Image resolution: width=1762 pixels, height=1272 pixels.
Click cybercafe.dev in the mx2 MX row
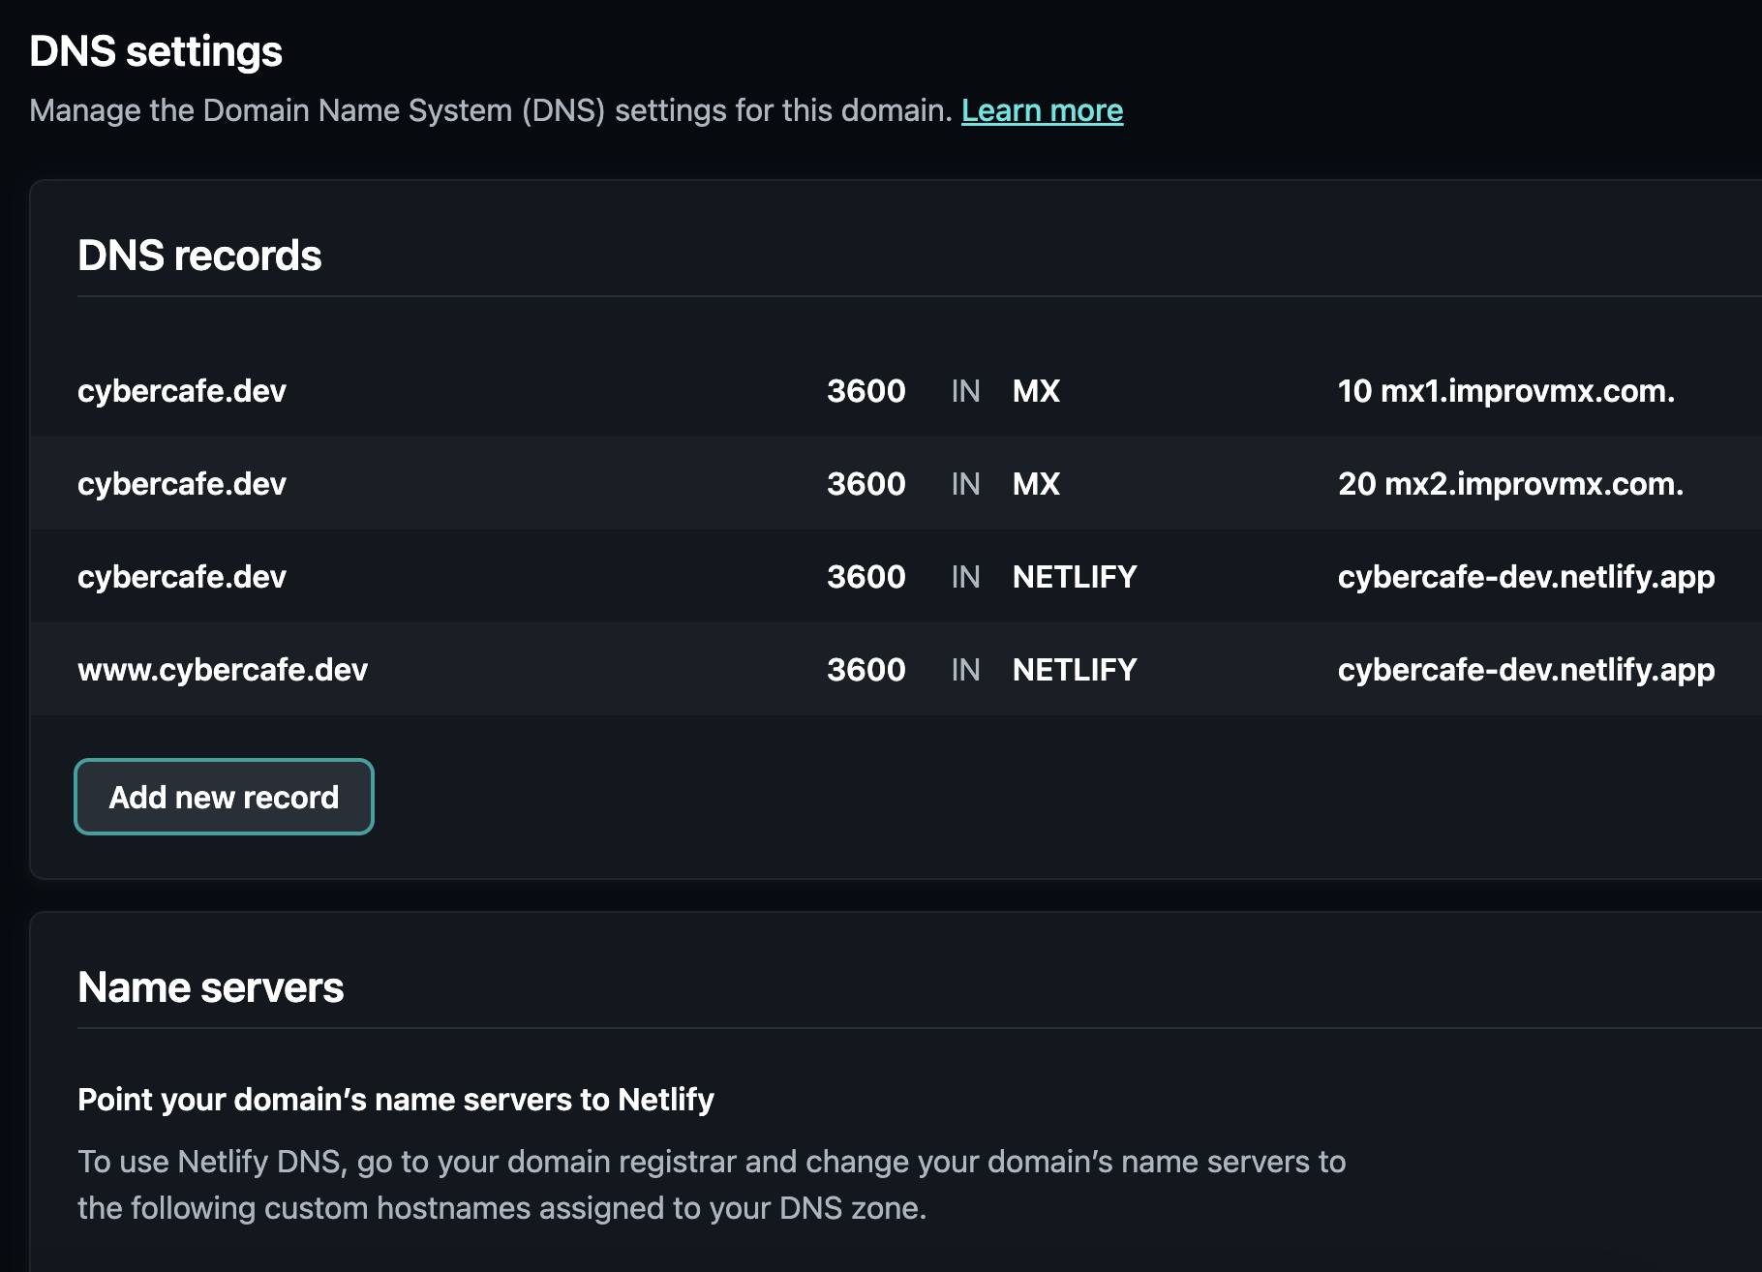click(182, 484)
